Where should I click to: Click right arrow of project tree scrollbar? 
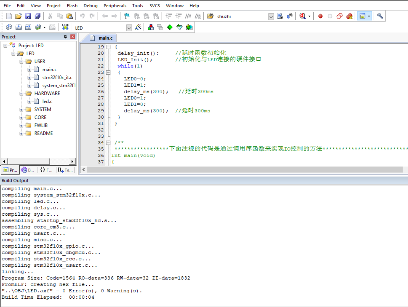tap(72, 161)
